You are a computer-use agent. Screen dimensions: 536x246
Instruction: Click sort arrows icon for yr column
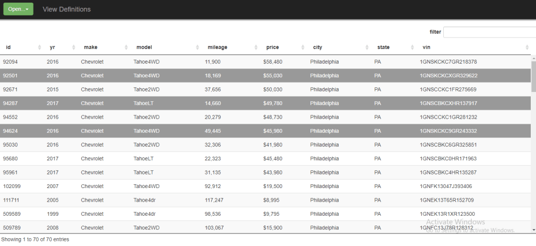click(x=74, y=48)
